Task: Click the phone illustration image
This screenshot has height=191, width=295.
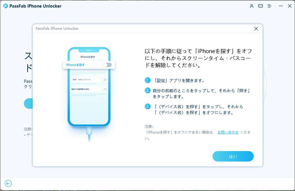Action: 89,94
